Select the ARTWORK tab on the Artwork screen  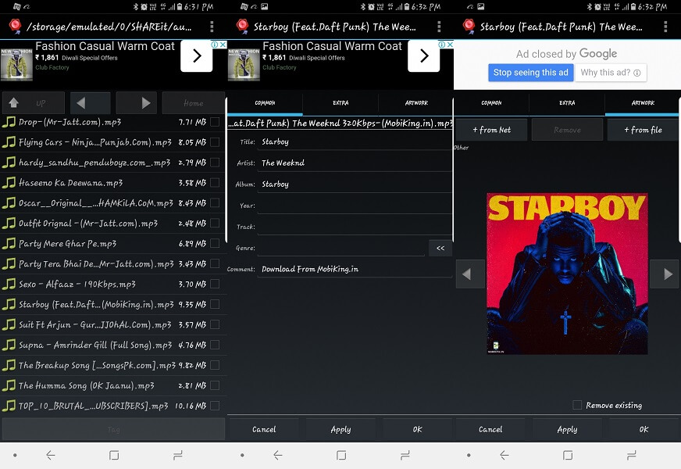[x=643, y=103]
